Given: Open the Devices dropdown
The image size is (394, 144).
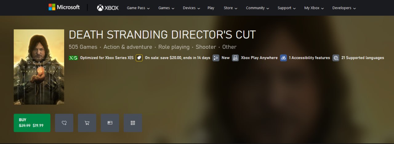Looking at the screenshot, I should 191,8.
